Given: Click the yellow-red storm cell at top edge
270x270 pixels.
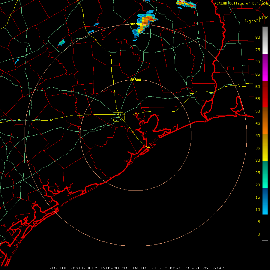Looking at the screenshot, I should [186, 4].
